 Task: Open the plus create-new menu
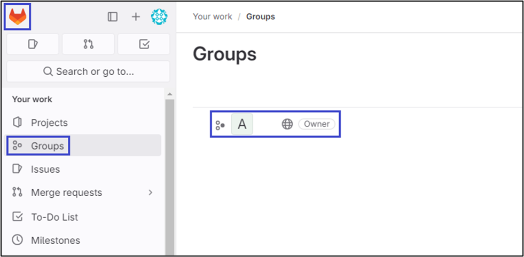click(x=136, y=17)
